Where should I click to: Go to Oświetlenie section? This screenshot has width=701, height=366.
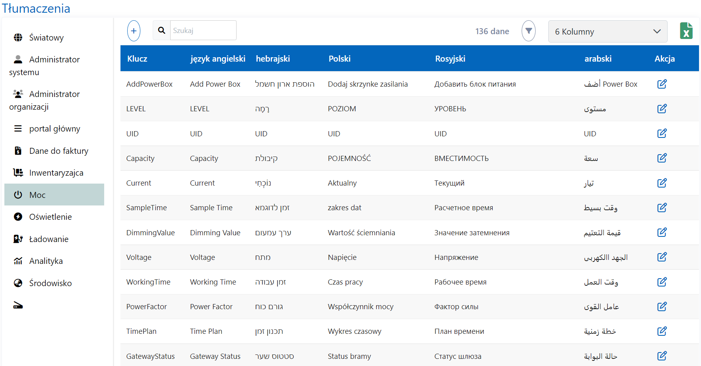(x=50, y=217)
